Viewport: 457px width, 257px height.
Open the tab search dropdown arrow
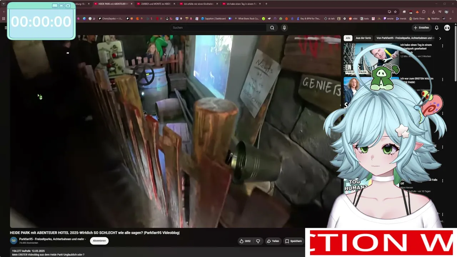(4, 4)
